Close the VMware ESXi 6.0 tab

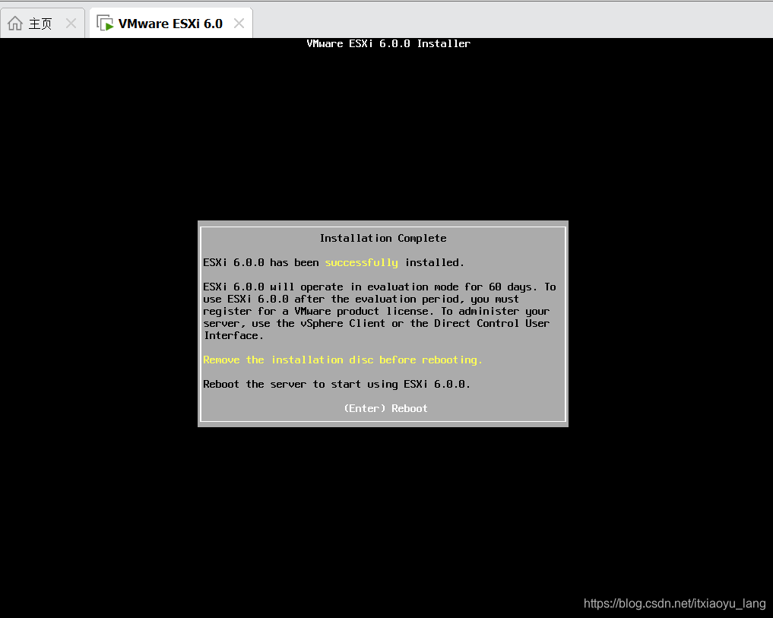click(x=239, y=23)
